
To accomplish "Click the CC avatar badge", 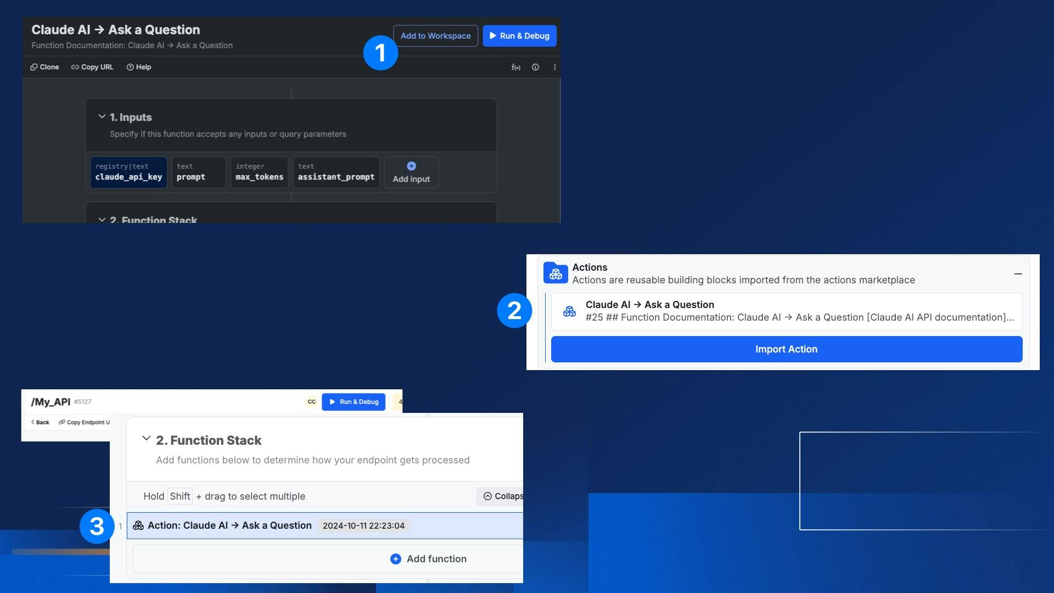I will click(311, 402).
